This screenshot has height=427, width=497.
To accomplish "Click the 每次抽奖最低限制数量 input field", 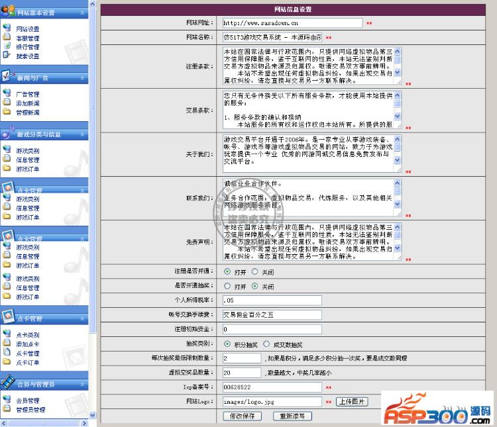I will 242,358.
